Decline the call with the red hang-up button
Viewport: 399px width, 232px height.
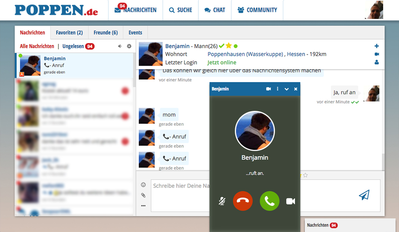[243, 201]
